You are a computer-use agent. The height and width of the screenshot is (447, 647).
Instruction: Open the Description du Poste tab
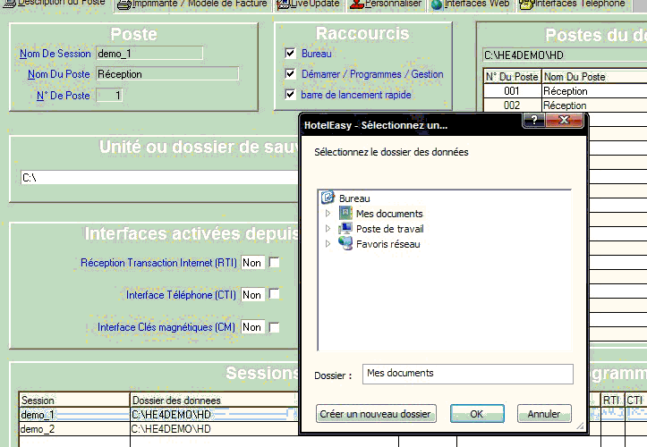55,5
